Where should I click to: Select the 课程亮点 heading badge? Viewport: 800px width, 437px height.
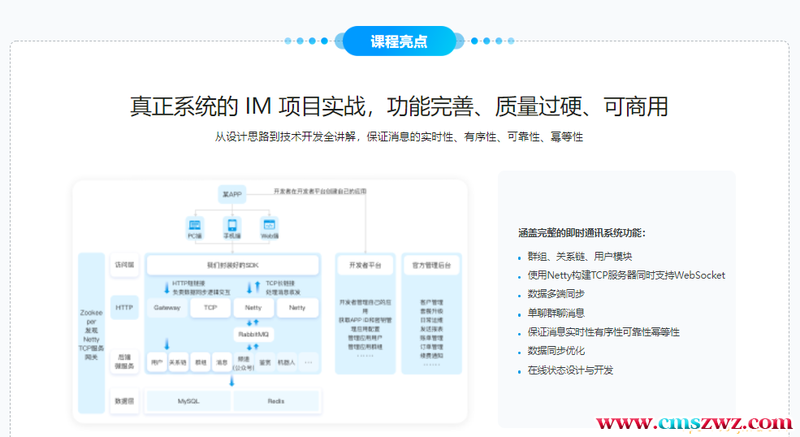[399, 41]
